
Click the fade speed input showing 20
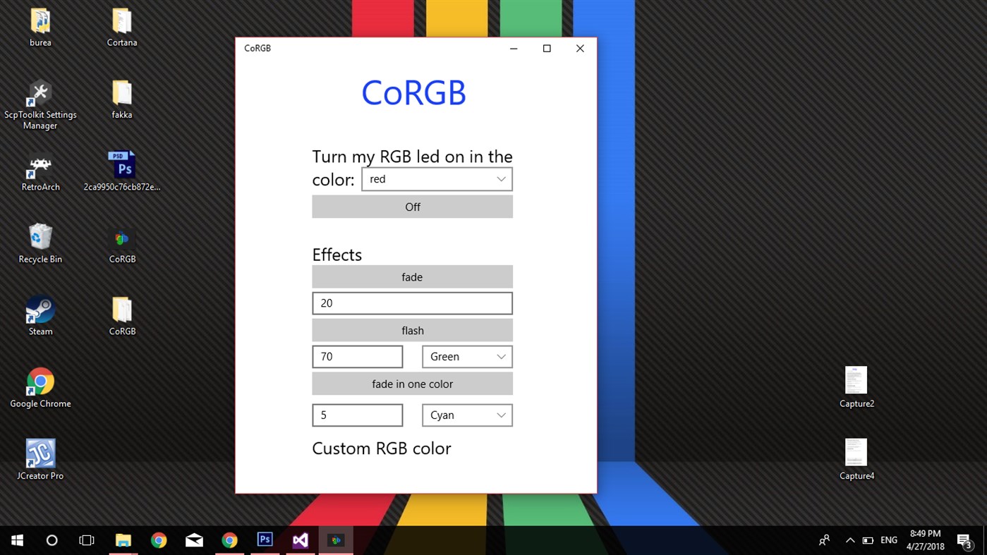(412, 303)
